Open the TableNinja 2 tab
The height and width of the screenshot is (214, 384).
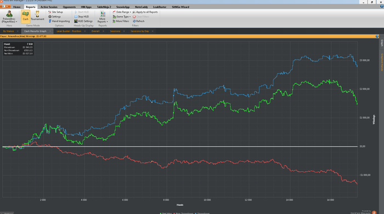point(104,7)
